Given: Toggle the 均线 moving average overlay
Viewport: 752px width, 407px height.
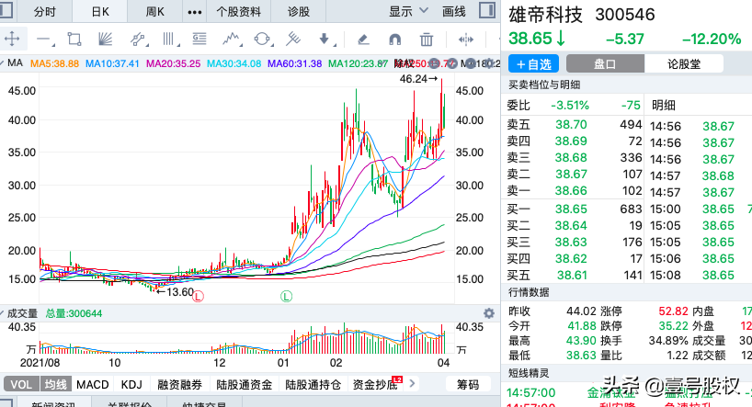Looking at the screenshot, I should (x=55, y=384).
